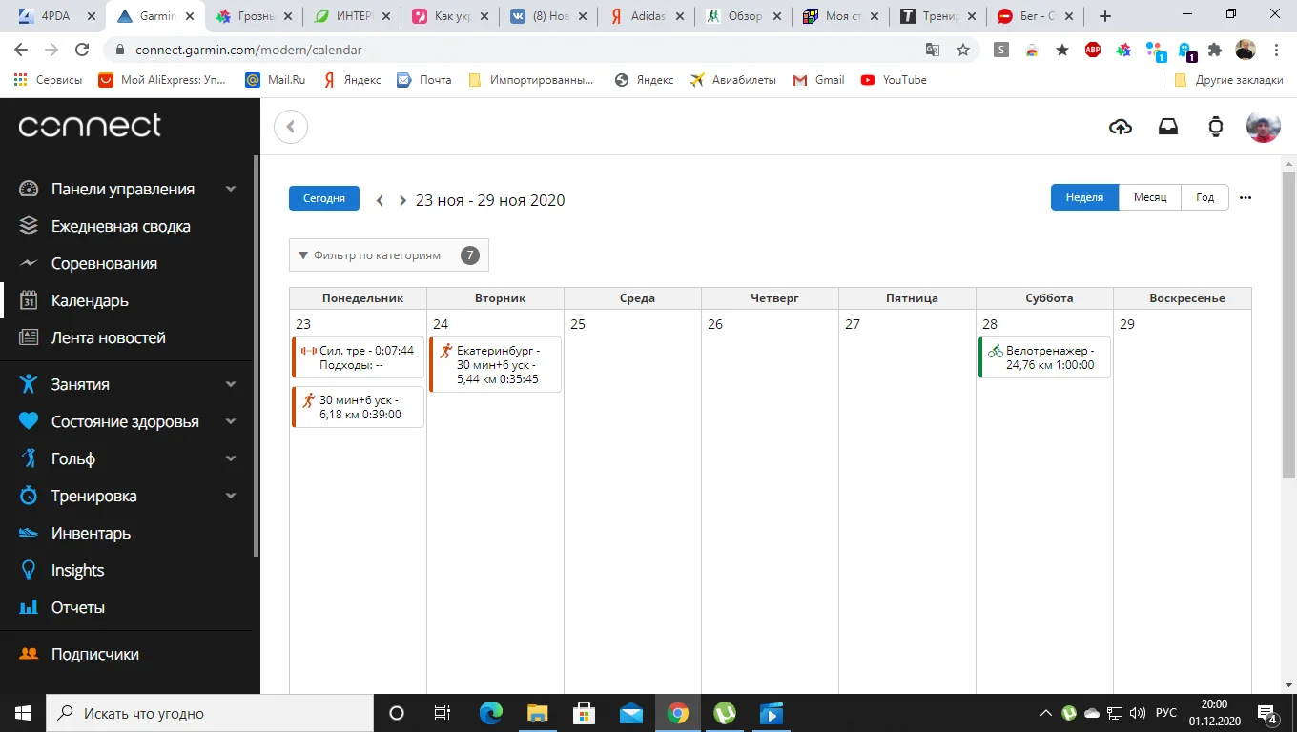Open the Mail.Ru bookmark

tap(276, 80)
